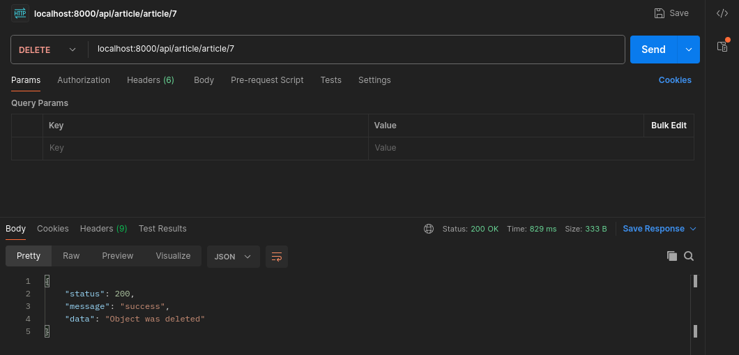
Task: Click Bulk Edit for query params
Action: (x=669, y=126)
